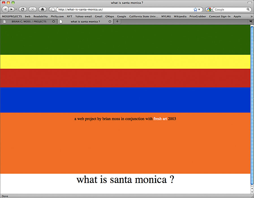Show more bookmarks via overflow chevron
The image size is (254, 198).
(250, 16)
